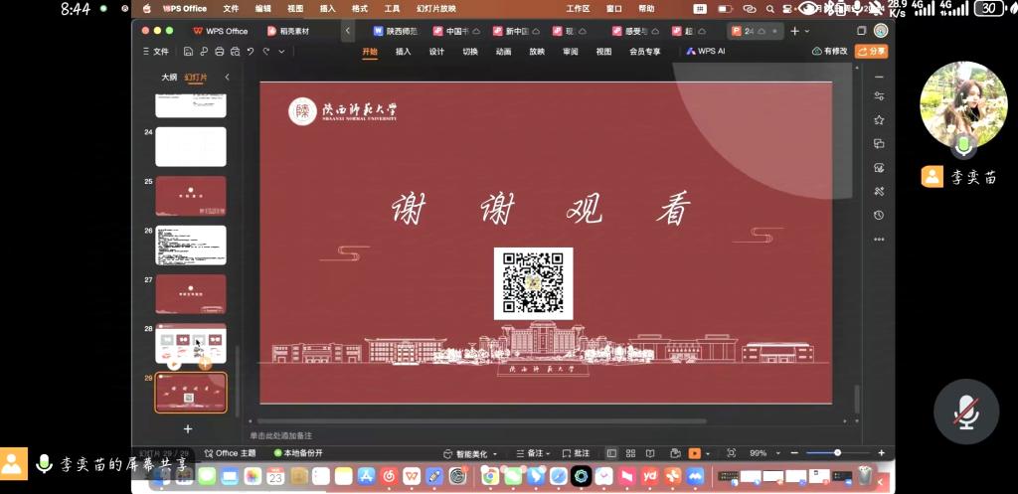This screenshot has width=1018, height=494.
Task: Switch to the 开始 ribbon tab
Action: pos(370,52)
